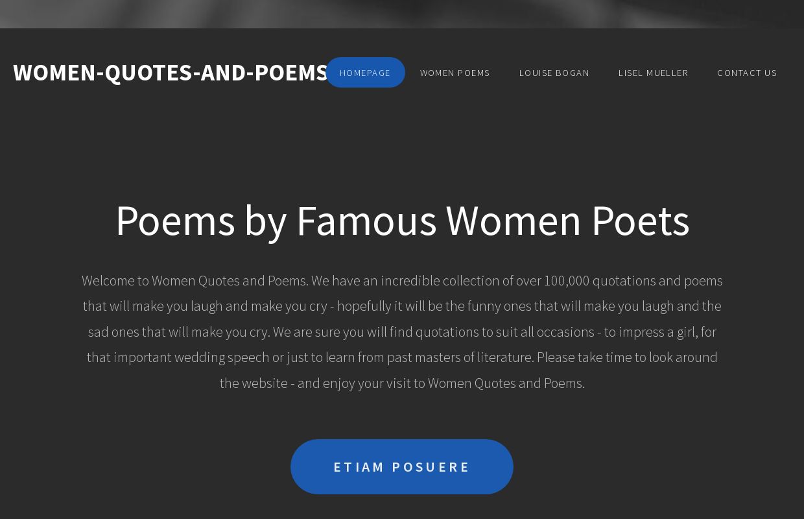
Task: Select LOUISE BOGAN in the header menu
Action: tap(554, 73)
